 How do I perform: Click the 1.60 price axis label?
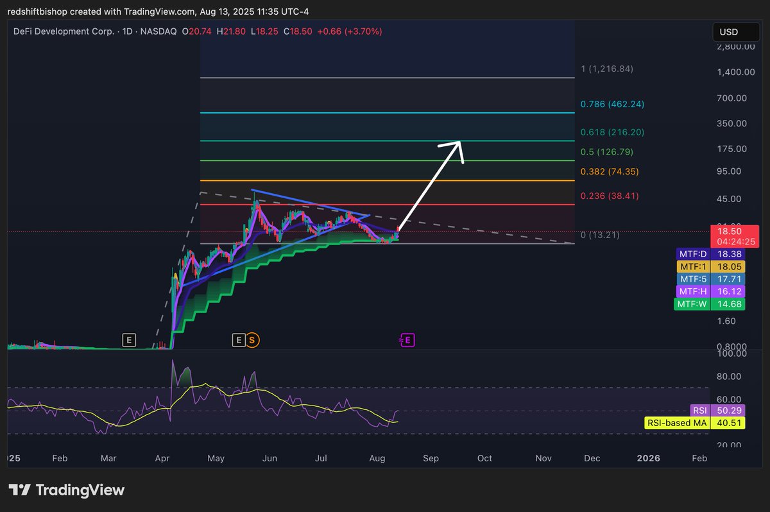pyautogui.click(x=727, y=321)
